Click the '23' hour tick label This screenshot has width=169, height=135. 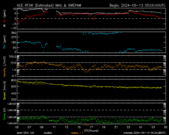[129, 127]
